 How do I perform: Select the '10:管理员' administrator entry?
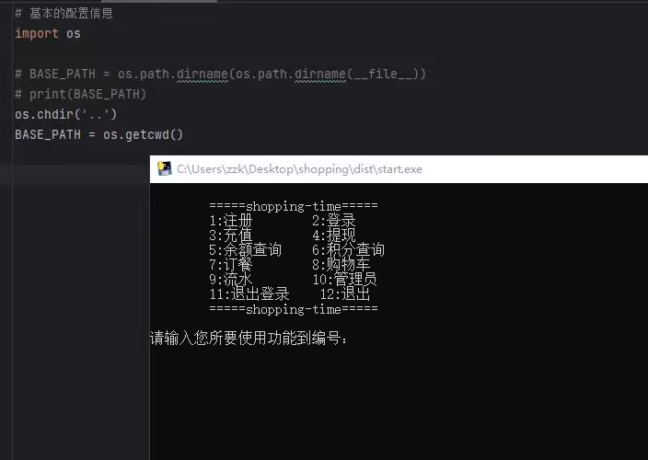click(344, 280)
